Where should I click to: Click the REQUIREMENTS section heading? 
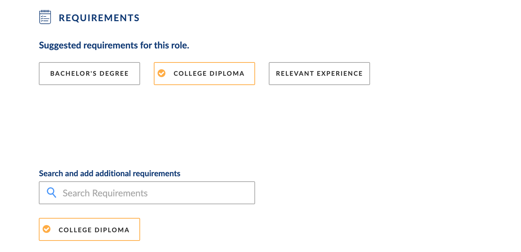pyautogui.click(x=99, y=18)
